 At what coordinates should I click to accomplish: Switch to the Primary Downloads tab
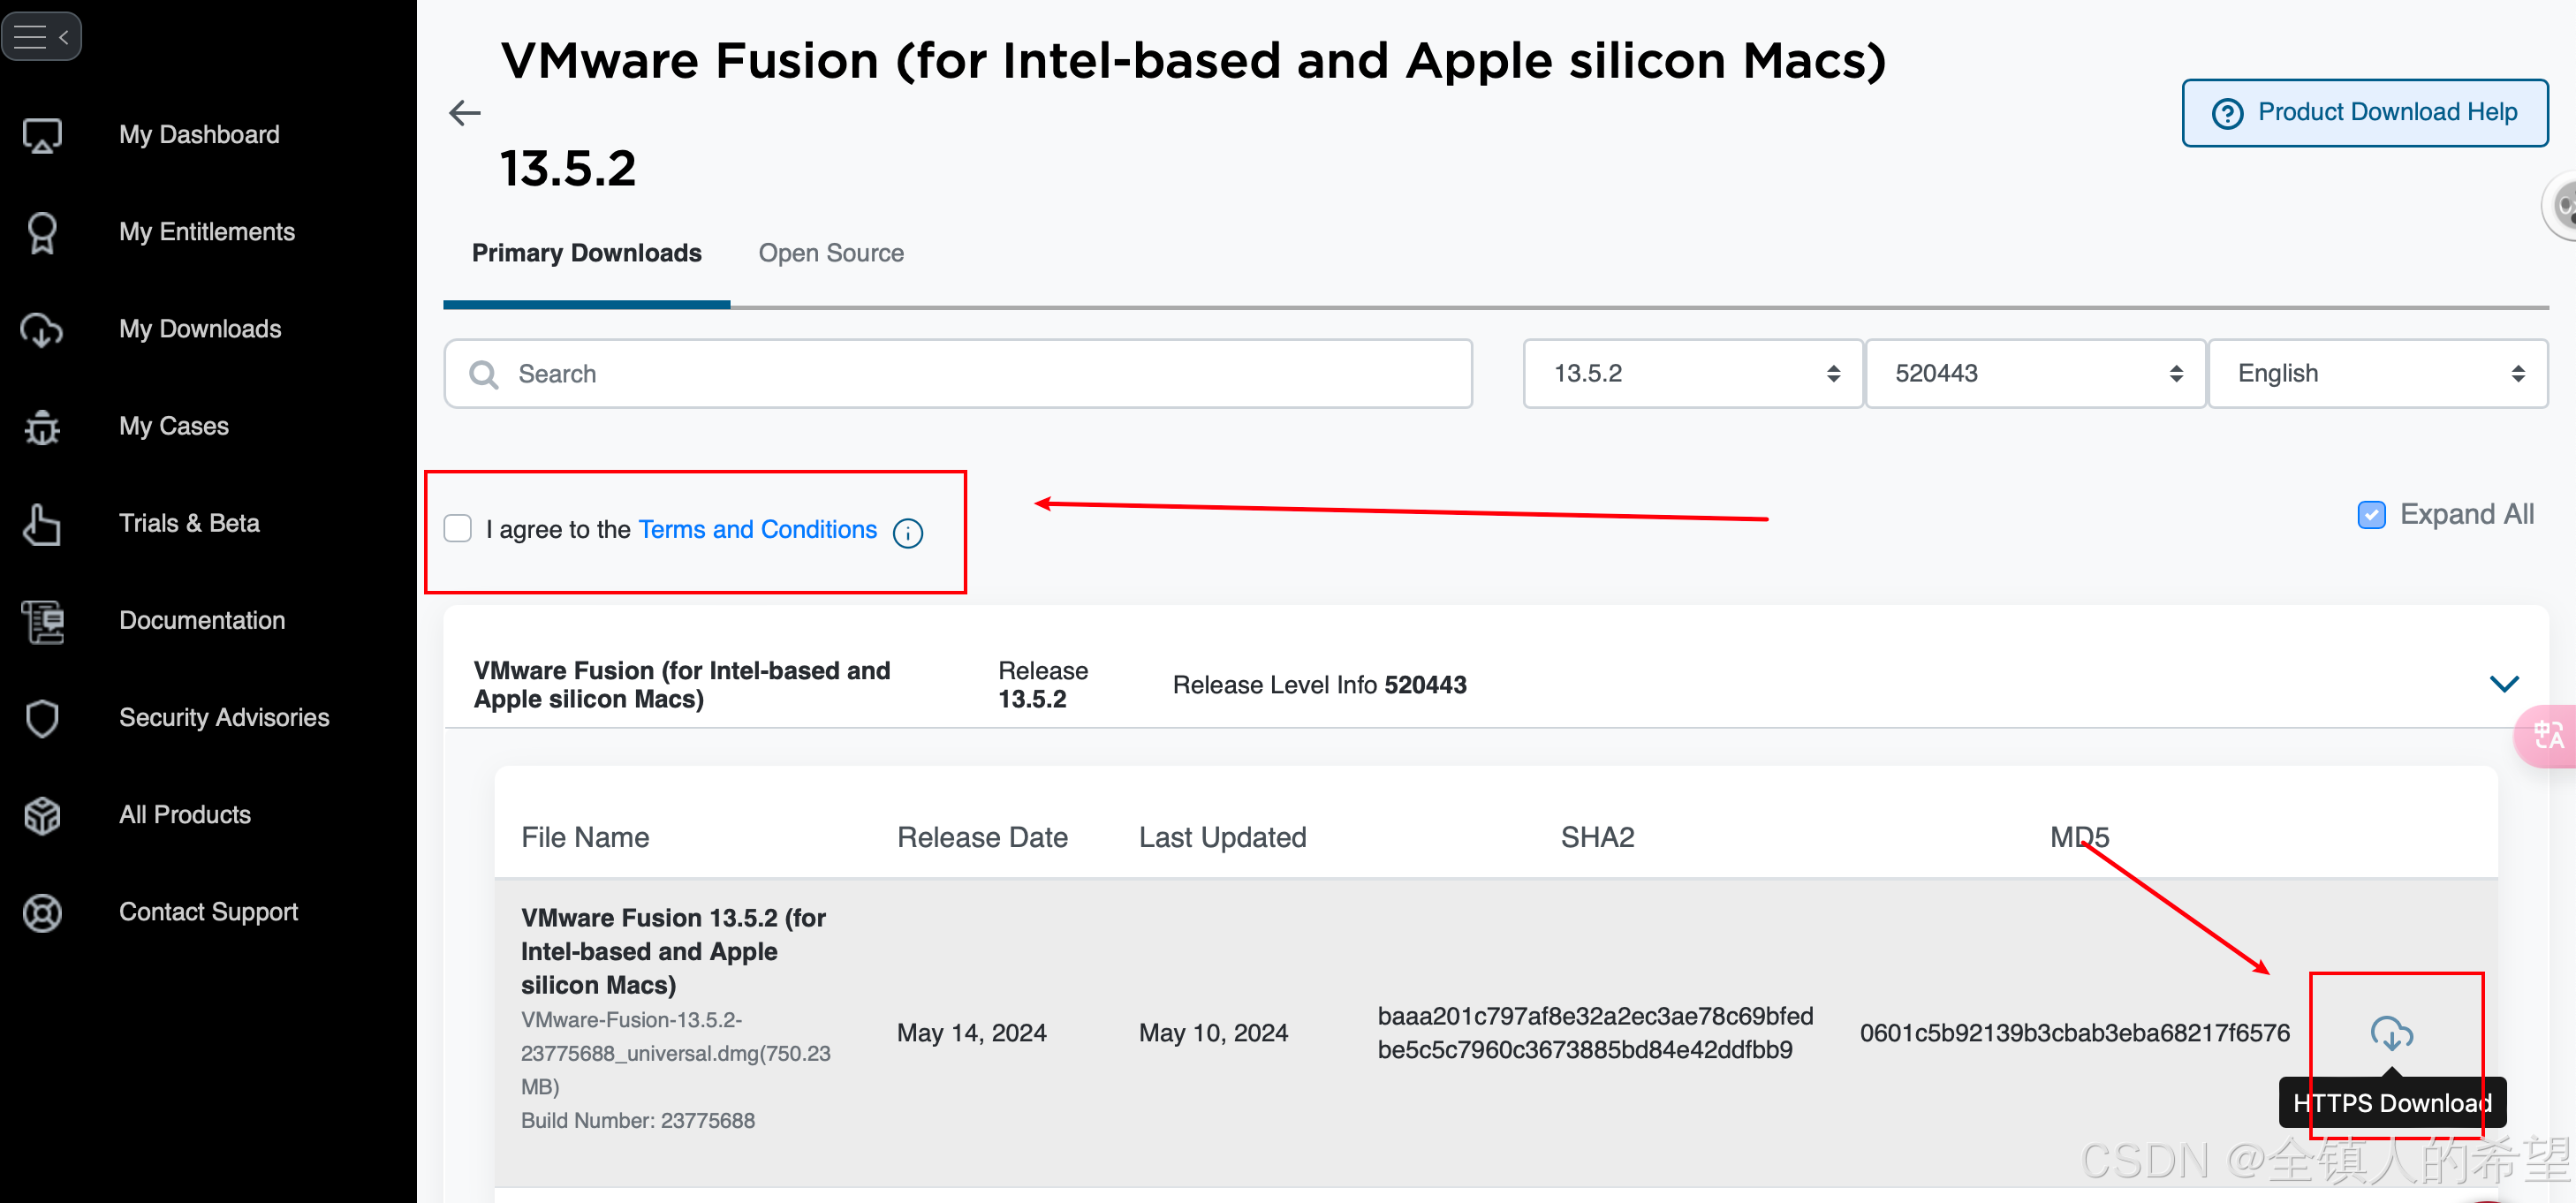pos(587,253)
